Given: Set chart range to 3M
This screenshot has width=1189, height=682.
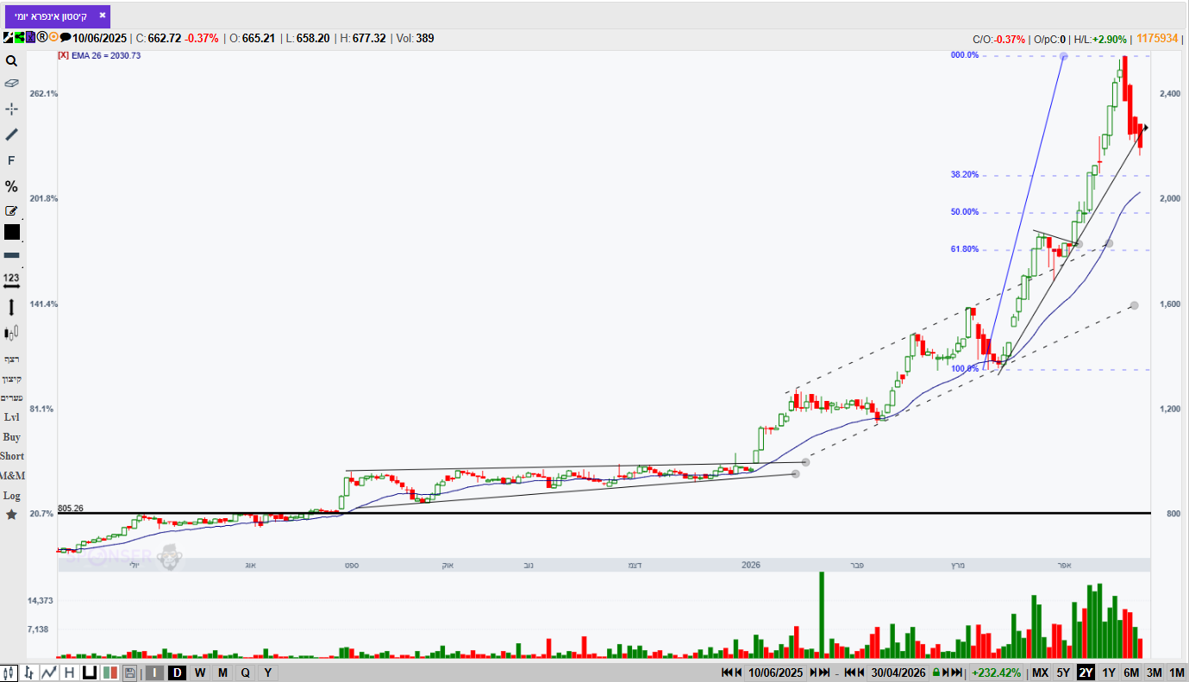Looking at the screenshot, I should coord(1155,673).
